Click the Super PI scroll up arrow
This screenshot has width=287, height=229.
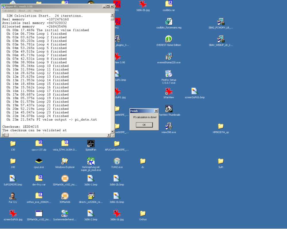click(113, 15)
